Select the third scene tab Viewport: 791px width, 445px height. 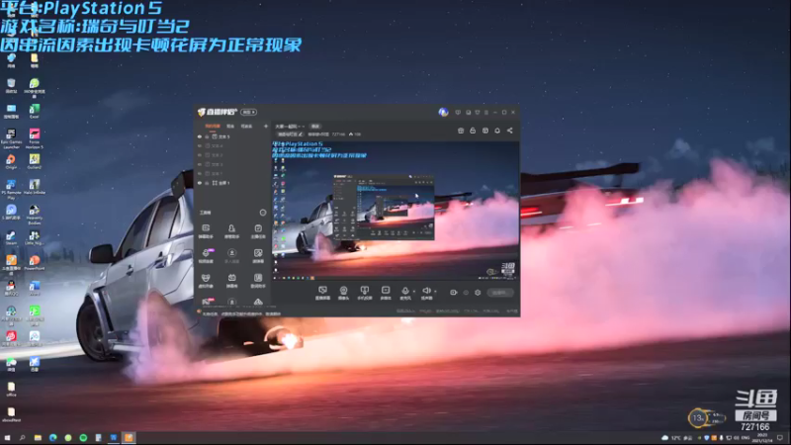(x=246, y=127)
